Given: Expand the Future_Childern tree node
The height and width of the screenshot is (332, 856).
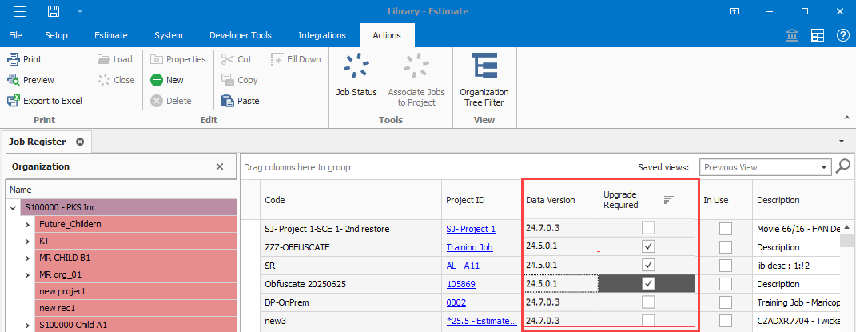Looking at the screenshot, I should (30, 224).
